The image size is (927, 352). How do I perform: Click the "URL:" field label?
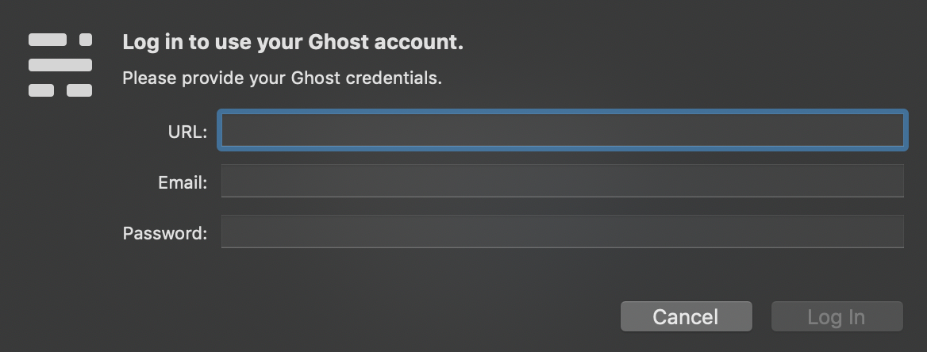click(187, 132)
